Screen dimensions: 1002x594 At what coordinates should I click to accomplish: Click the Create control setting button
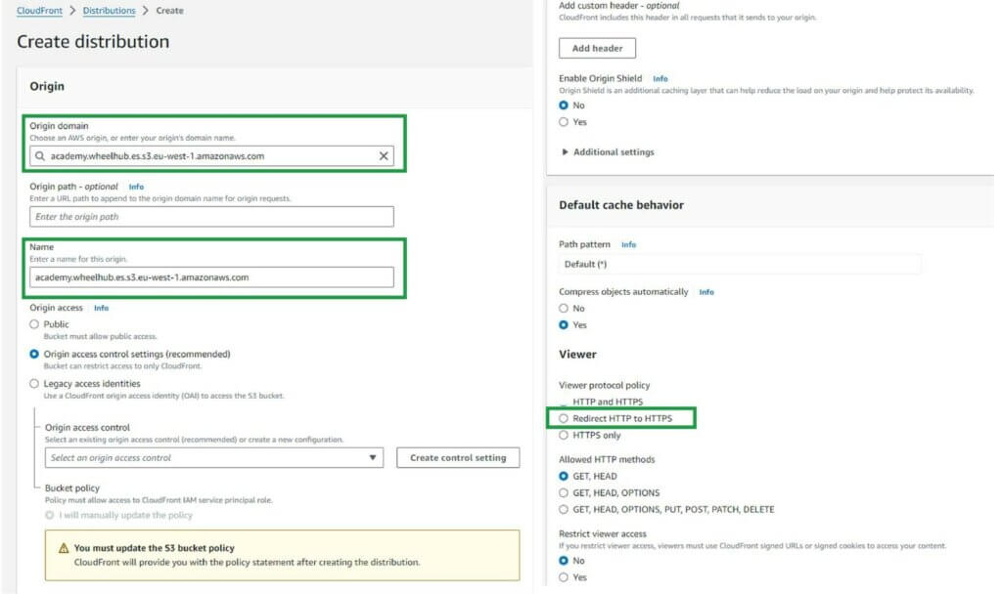458,458
